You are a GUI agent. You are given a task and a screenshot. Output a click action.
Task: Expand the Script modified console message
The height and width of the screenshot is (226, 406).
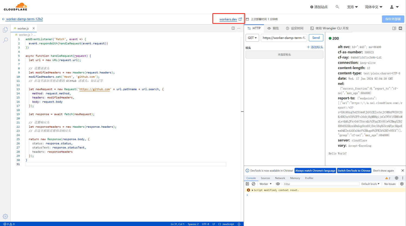pos(252,190)
